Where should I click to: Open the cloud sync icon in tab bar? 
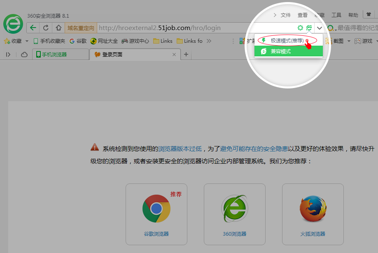(x=24, y=54)
